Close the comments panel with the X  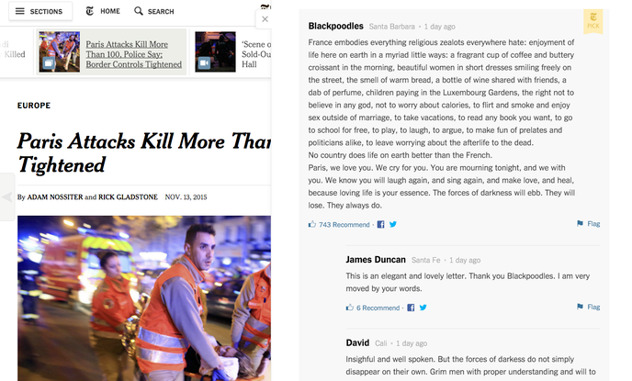coord(265,19)
